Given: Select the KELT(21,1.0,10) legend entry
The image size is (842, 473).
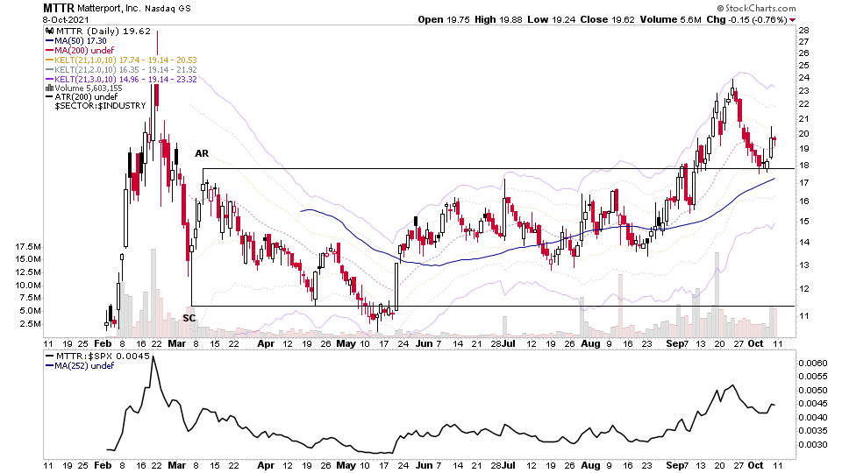Looking at the screenshot, I should (121, 60).
